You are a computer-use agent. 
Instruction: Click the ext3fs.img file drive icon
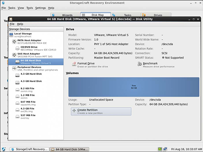[x=17, y=110]
